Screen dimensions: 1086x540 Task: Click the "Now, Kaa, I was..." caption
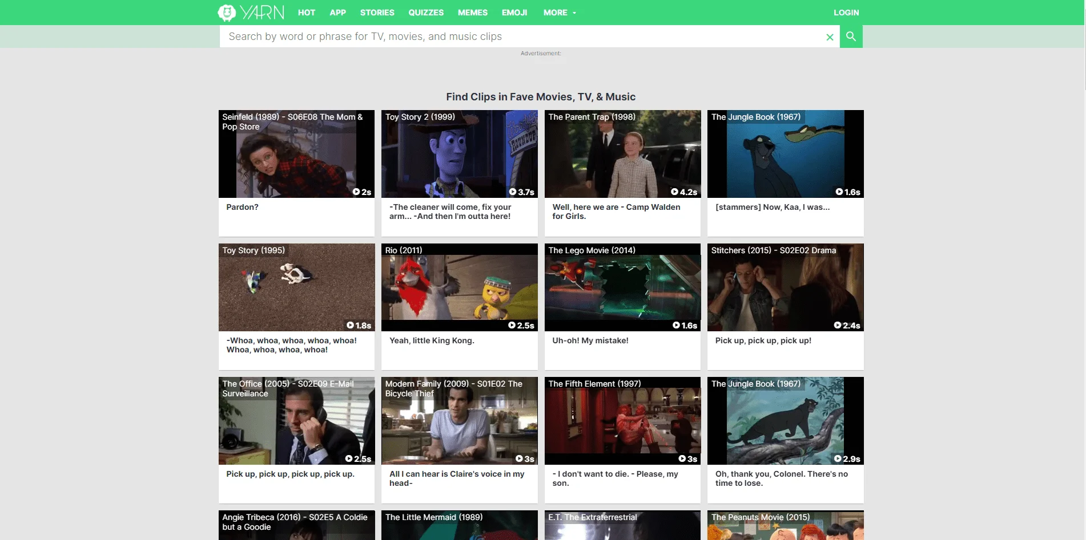point(773,207)
